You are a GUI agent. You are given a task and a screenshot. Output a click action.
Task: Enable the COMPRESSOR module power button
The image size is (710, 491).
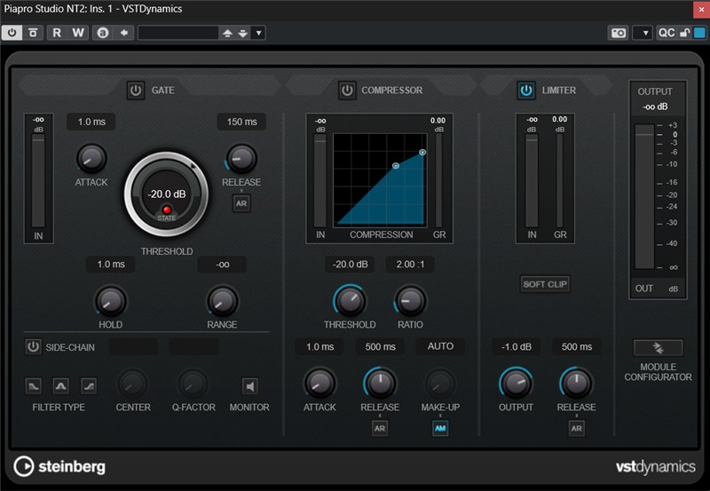[x=347, y=91]
